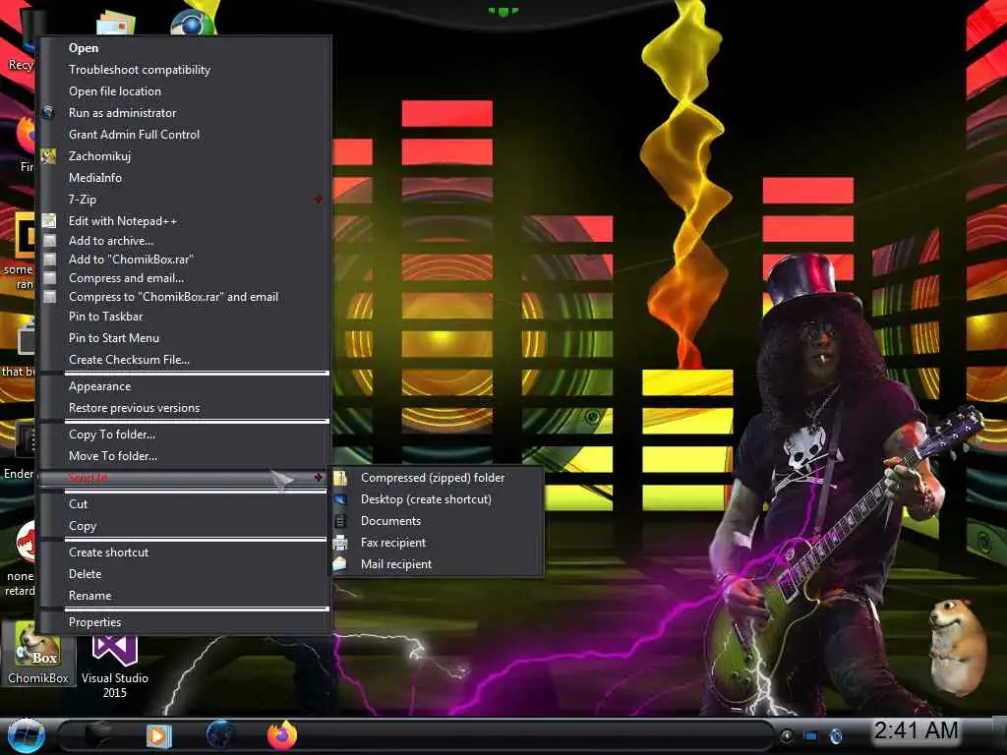The image size is (1007, 755).
Task: Choose Add to "ChomikBox.rar"
Action: tap(184, 260)
